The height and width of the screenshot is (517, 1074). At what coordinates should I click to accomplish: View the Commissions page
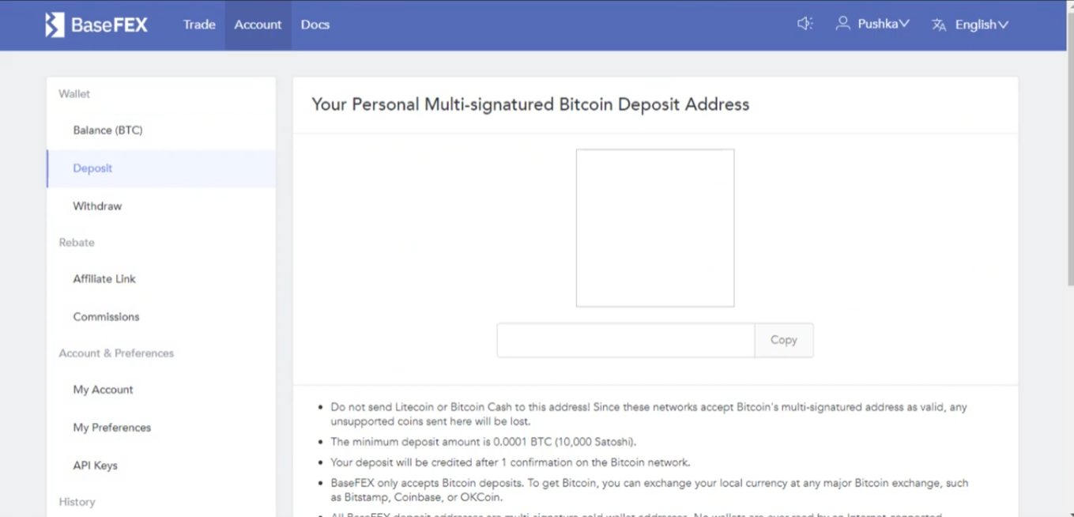coord(106,317)
